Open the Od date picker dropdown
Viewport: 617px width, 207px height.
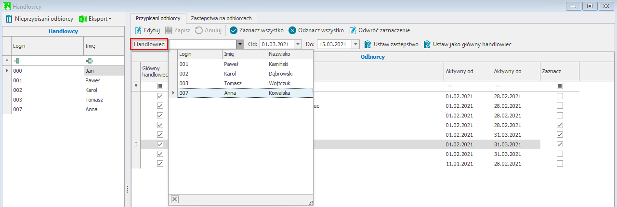coord(298,44)
